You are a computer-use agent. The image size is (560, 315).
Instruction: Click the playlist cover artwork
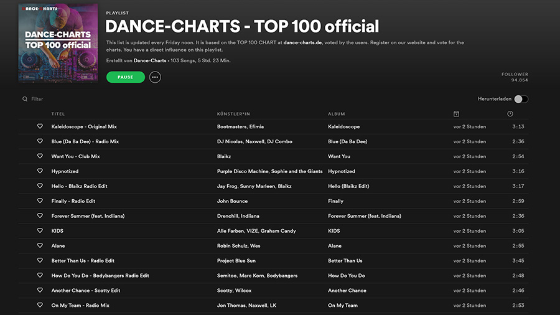pos(58,43)
